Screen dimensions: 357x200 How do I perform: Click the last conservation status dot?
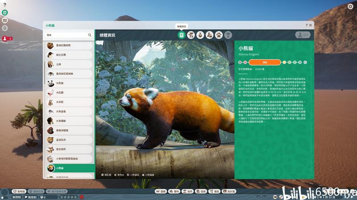[305, 62]
